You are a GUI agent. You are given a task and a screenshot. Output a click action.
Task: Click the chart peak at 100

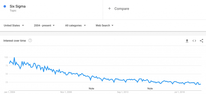[14, 57]
